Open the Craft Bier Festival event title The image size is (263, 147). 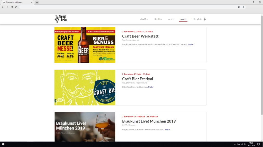(138, 79)
